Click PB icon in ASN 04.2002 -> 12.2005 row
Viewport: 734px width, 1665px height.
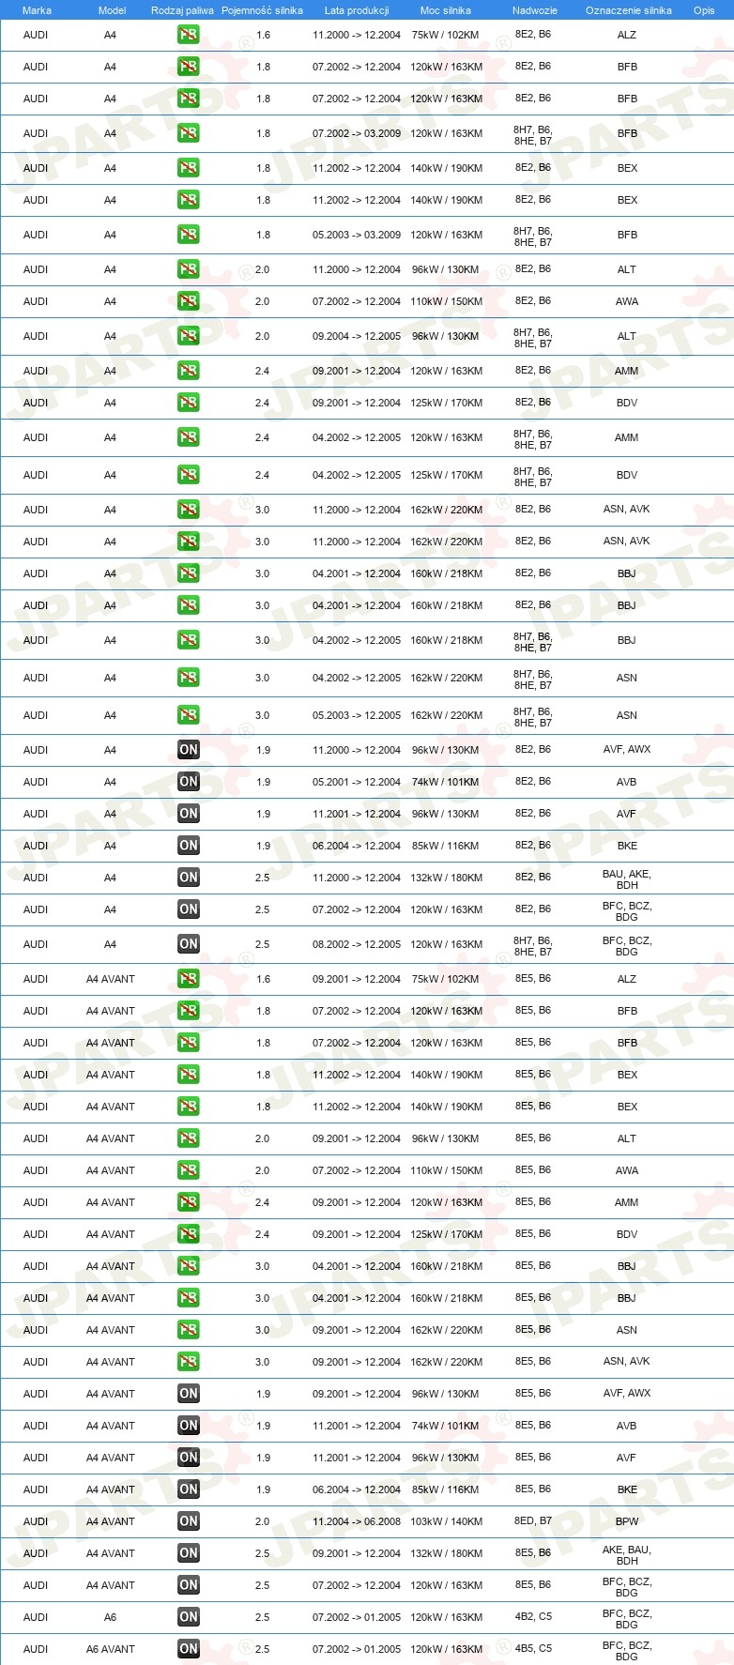189,678
